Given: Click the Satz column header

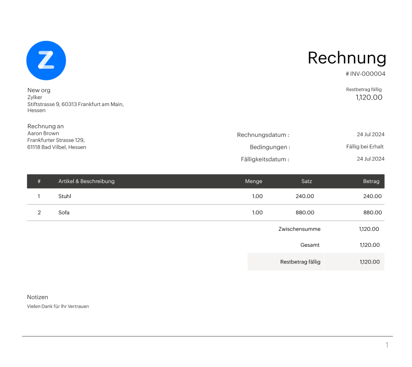Looking at the screenshot, I should point(306,181).
